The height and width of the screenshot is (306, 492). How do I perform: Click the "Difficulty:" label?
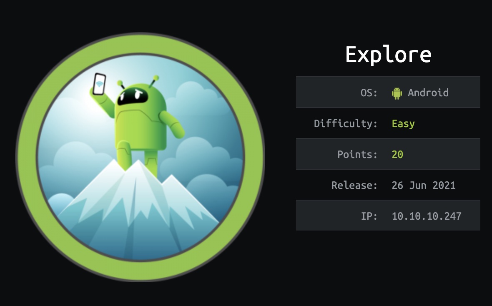coord(346,123)
